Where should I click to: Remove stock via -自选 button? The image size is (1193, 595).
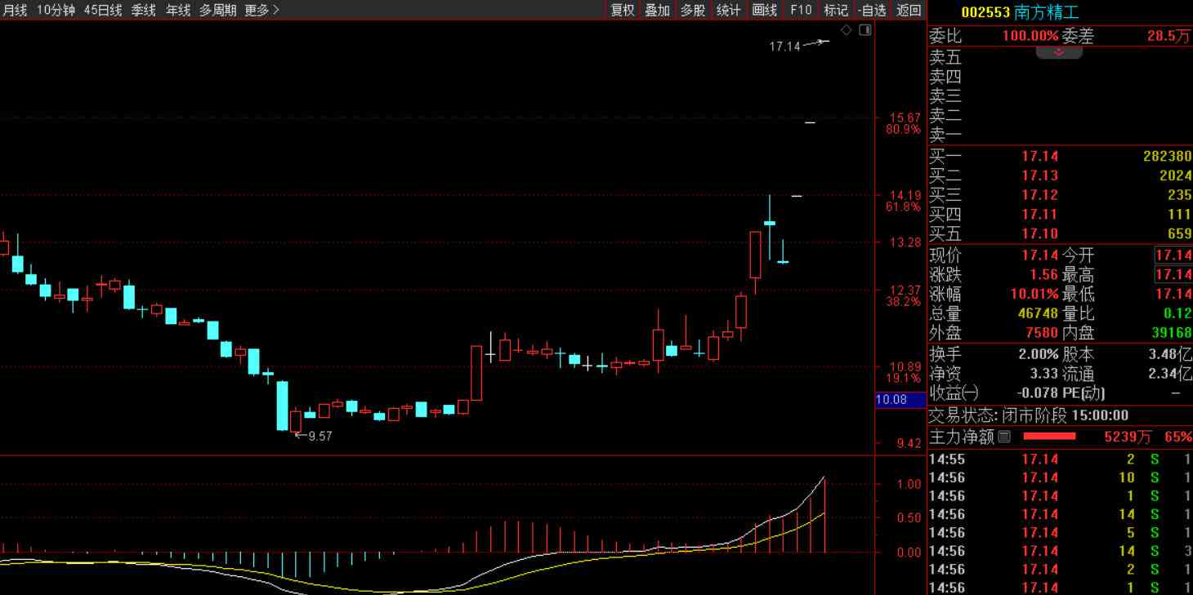coord(872,10)
